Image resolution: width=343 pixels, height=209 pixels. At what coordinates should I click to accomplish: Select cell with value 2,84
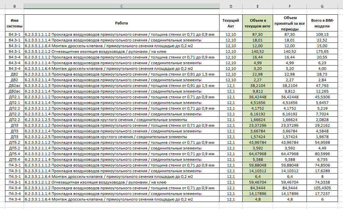pos(322,80)
